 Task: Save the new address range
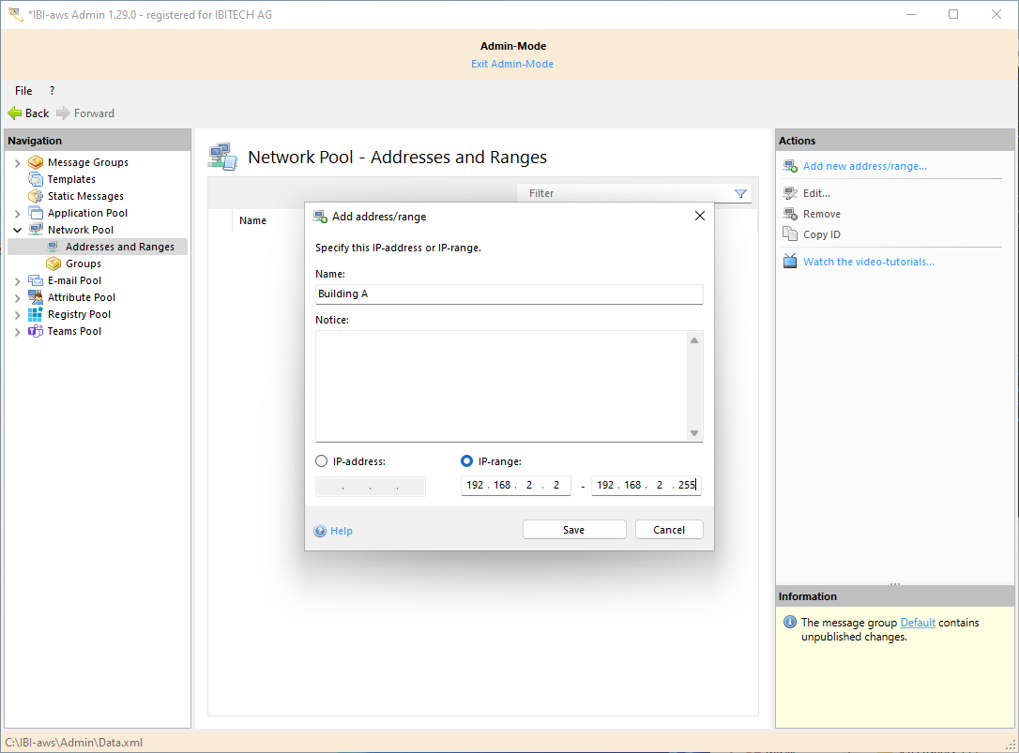(x=574, y=530)
